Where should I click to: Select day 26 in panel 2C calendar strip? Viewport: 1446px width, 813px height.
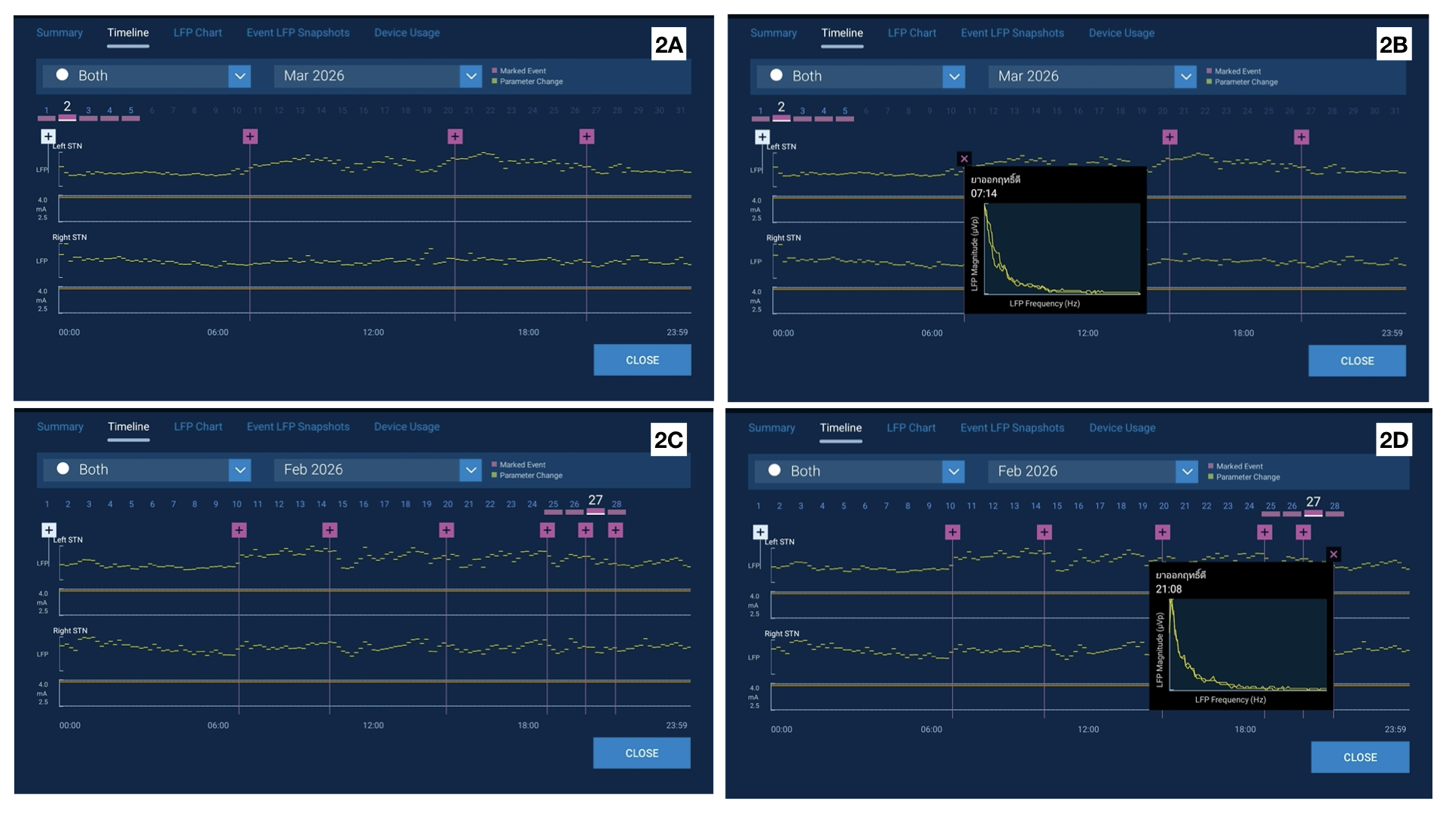click(x=575, y=505)
